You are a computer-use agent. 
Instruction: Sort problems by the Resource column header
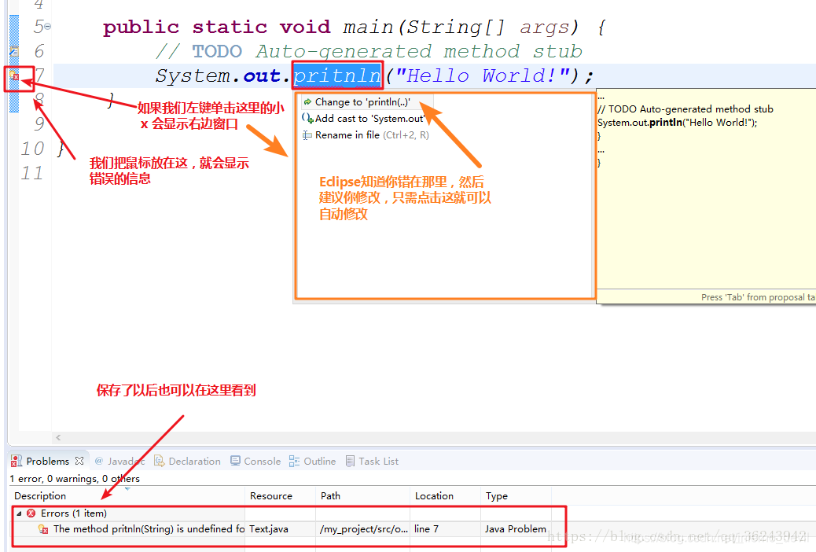(x=281, y=495)
